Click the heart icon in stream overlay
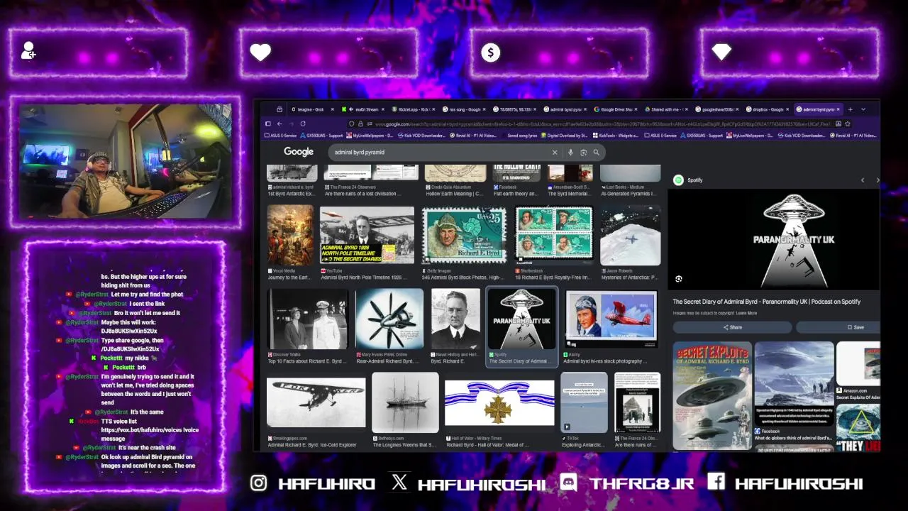This screenshot has width=908, height=511. (260, 52)
